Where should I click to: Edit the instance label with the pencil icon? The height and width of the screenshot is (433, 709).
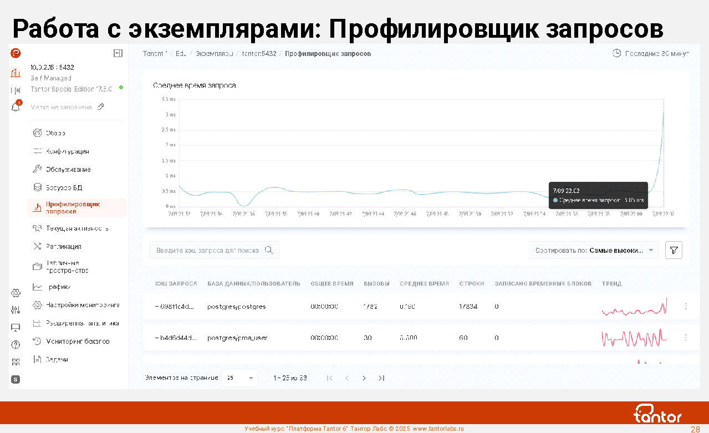[x=100, y=106]
